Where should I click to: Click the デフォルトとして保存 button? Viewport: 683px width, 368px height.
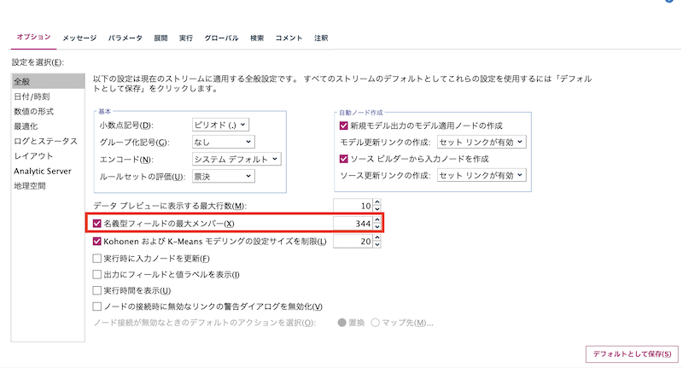pyautogui.click(x=632, y=354)
